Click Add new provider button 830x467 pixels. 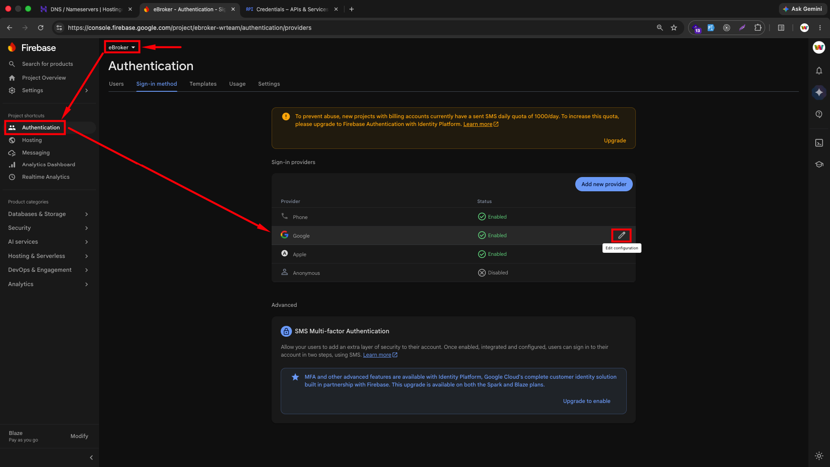tap(604, 184)
